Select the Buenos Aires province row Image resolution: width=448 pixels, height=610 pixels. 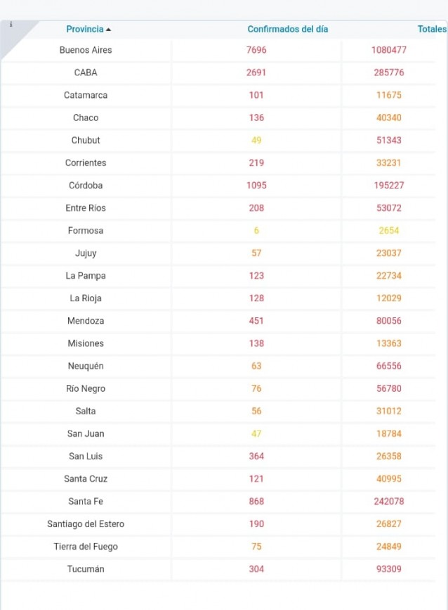(x=86, y=50)
